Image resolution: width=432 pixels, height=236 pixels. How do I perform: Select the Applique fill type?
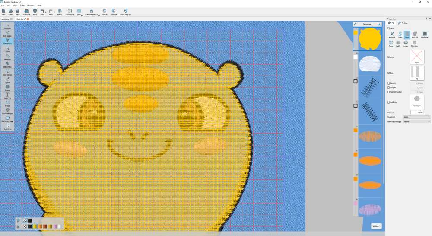coord(422,35)
